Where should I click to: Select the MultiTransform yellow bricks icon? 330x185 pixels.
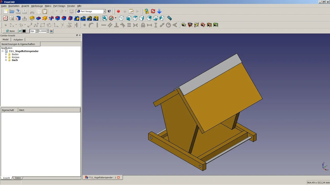96,18
